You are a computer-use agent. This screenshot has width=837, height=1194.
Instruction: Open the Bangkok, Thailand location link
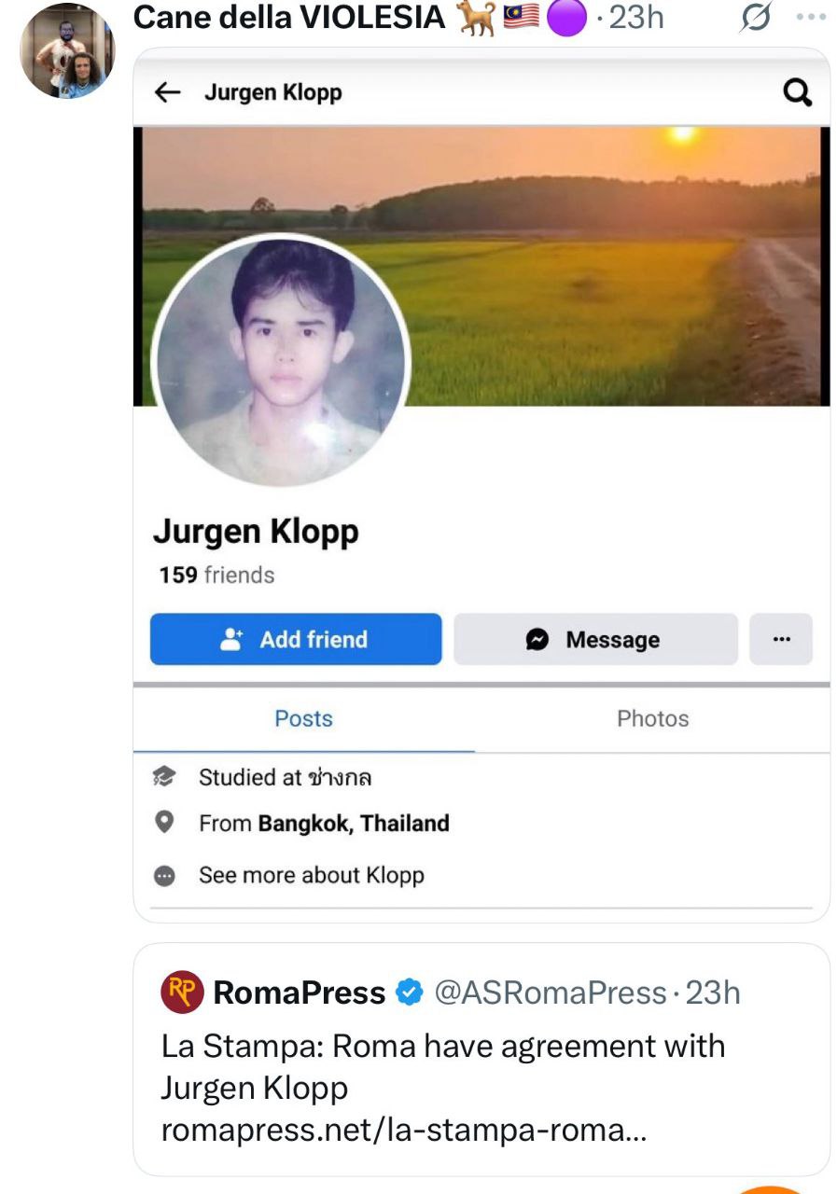354,824
